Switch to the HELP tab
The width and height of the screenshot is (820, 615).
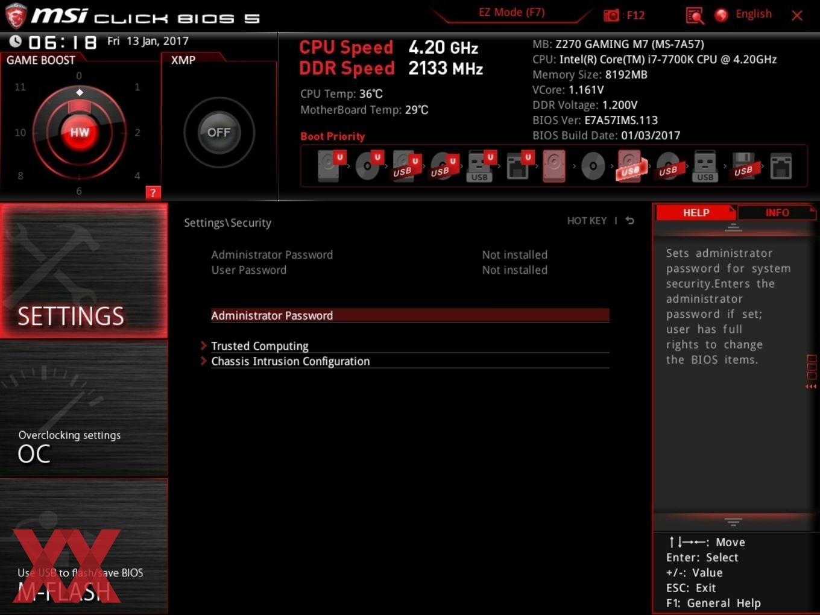pyautogui.click(x=696, y=212)
